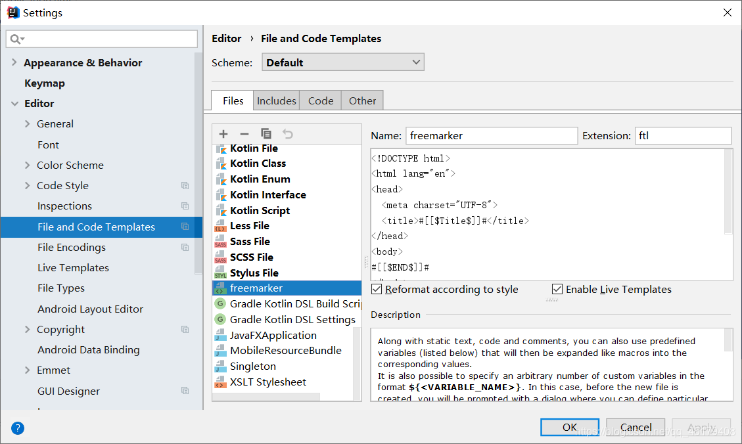Image resolution: width=742 pixels, height=444 pixels.
Task: Click the Kotlin Enum file icon
Action: [x=221, y=179]
